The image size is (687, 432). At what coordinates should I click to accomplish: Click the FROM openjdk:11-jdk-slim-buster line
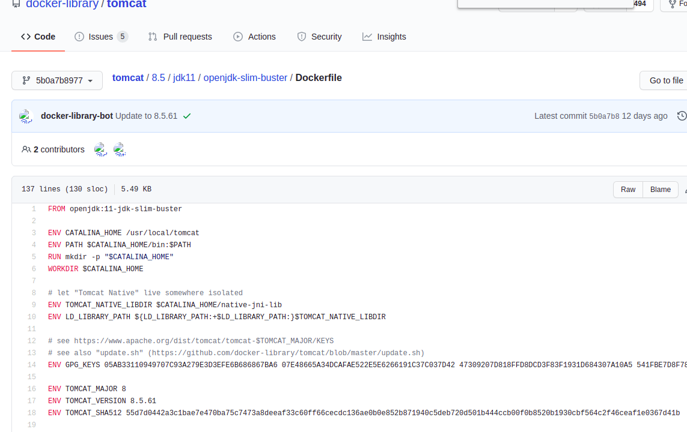[x=115, y=209]
